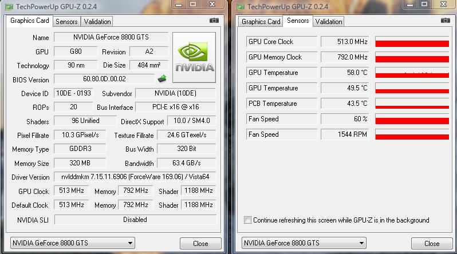Screen dimensions: 457x254
Task: Click the GPU Core Clock red graph
Action: (x=412, y=42)
